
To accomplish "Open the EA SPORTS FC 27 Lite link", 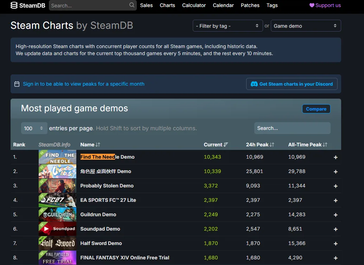I will 108,200.
